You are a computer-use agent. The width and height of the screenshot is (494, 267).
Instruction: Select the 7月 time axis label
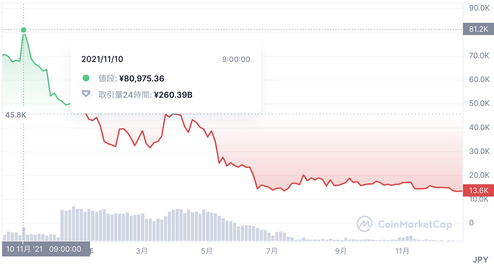coord(272,251)
